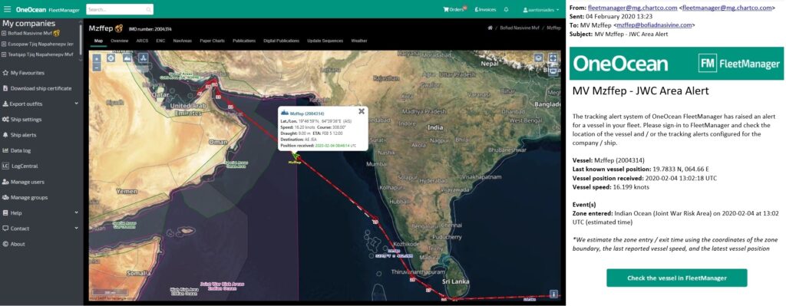The image size is (786, 306).
Task: Toggle the hamburger sidebar menu
Action: (6, 9)
